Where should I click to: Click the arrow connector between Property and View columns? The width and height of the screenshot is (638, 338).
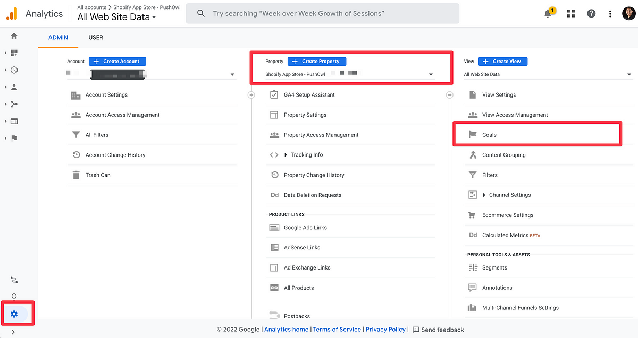[x=449, y=95]
